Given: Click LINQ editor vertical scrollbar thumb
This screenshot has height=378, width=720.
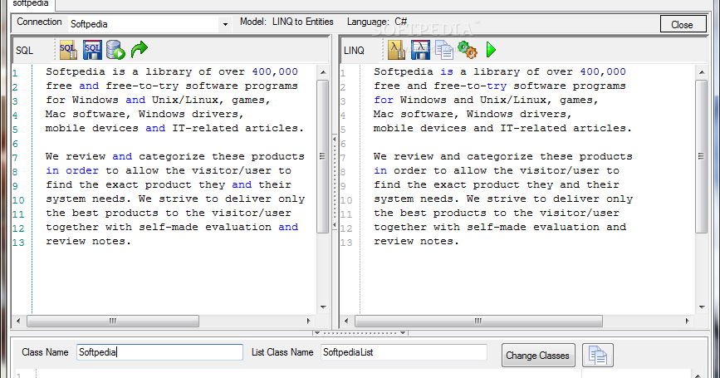Looking at the screenshot, I should (702, 156).
